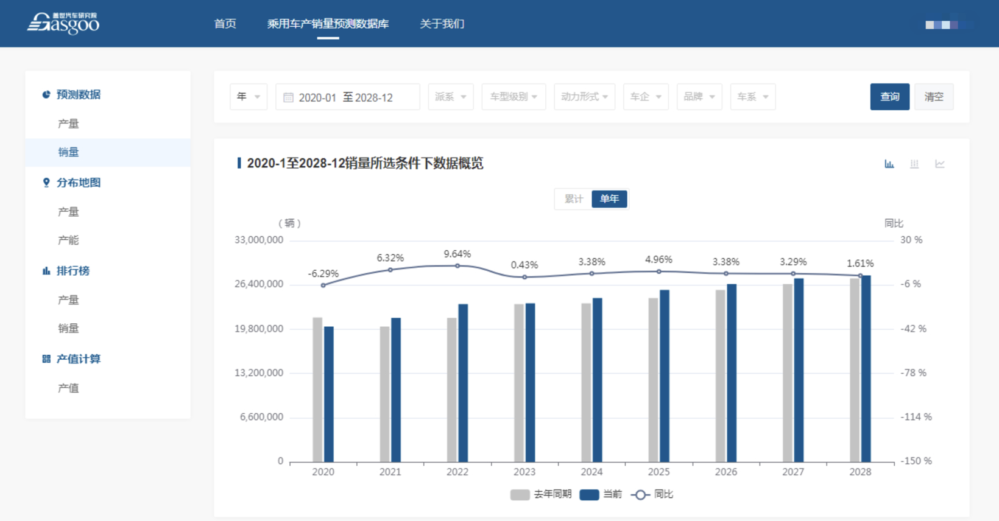Viewport: 999px width, 521px height.
Task: Click the 查询 query button
Action: (x=889, y=97)
